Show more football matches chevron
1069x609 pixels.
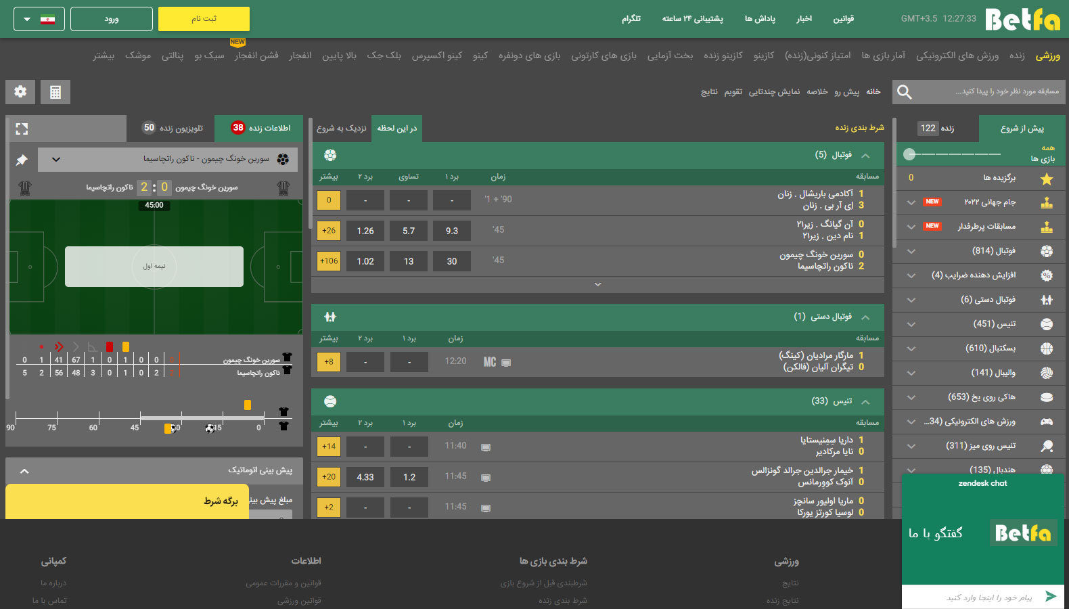pos(597,285)
